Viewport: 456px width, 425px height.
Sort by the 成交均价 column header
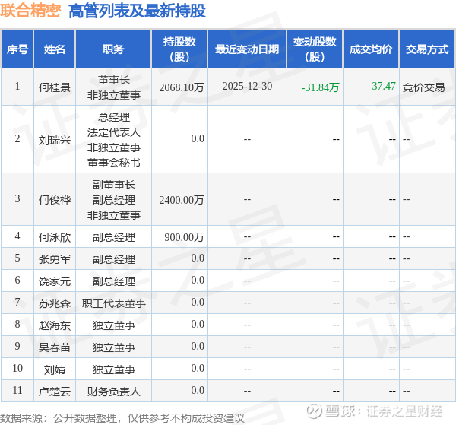371,49
